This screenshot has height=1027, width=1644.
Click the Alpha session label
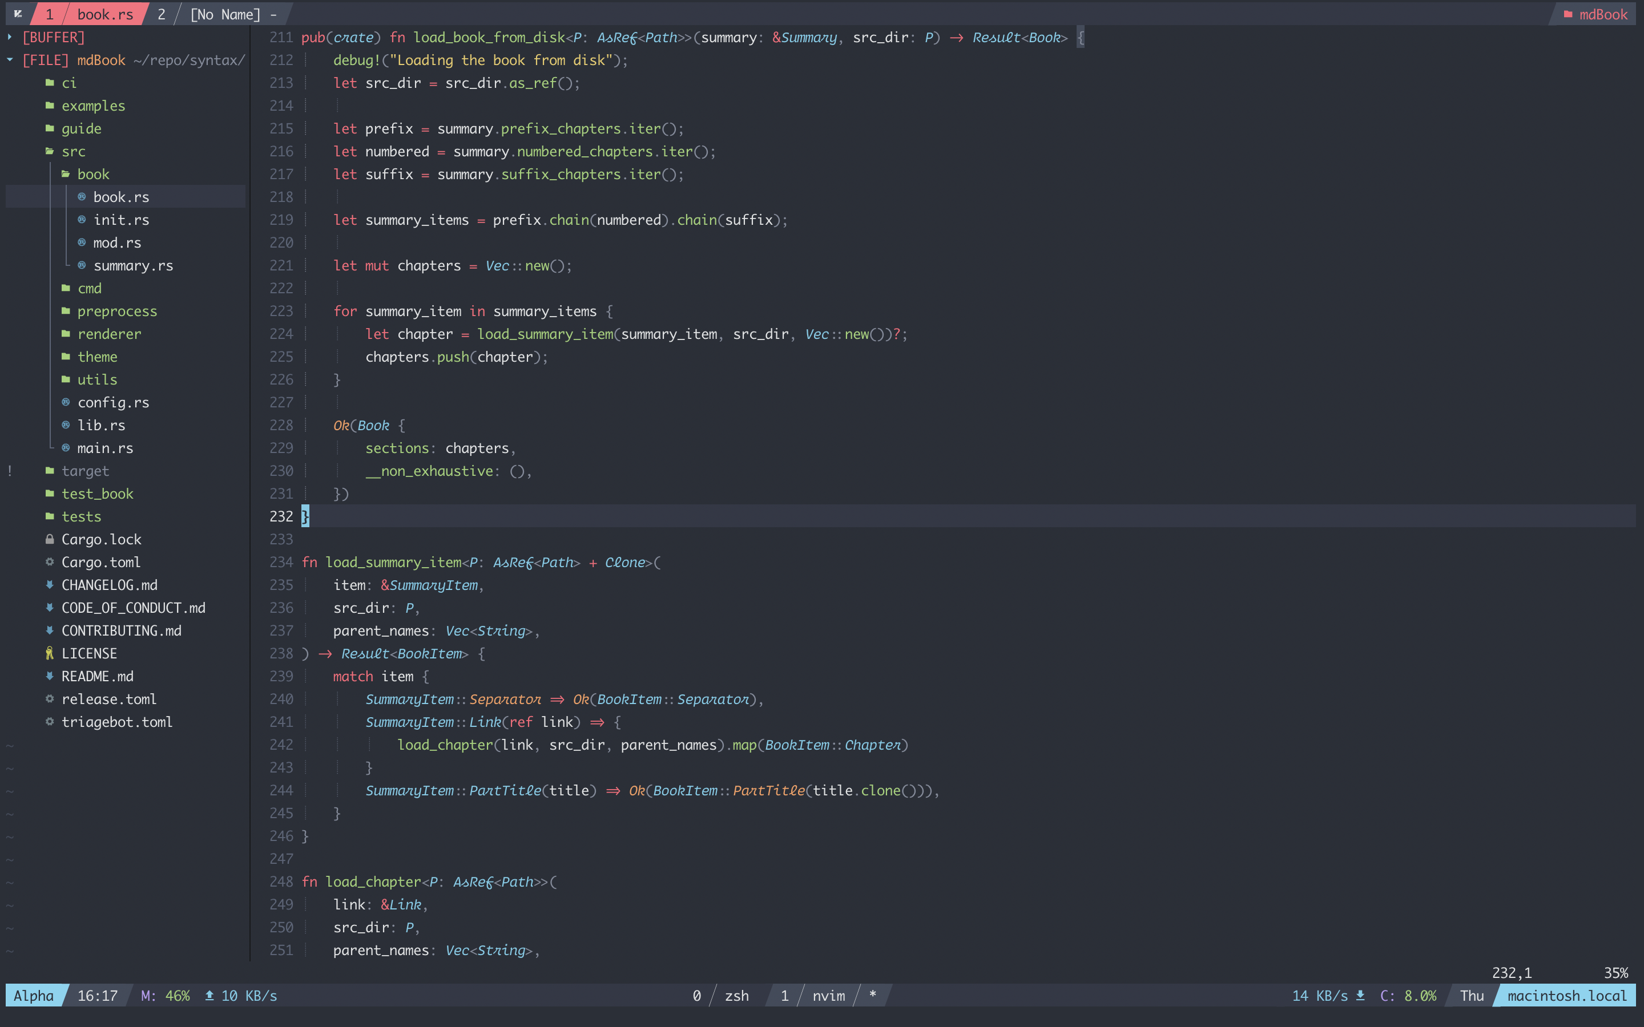33,996
